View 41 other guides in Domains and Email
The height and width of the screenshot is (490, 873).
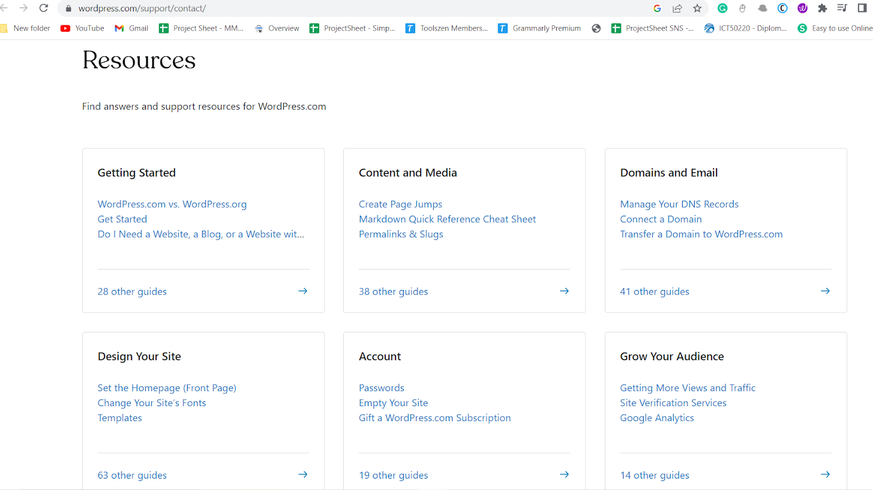pyautogui.click(x=655, y=292)
